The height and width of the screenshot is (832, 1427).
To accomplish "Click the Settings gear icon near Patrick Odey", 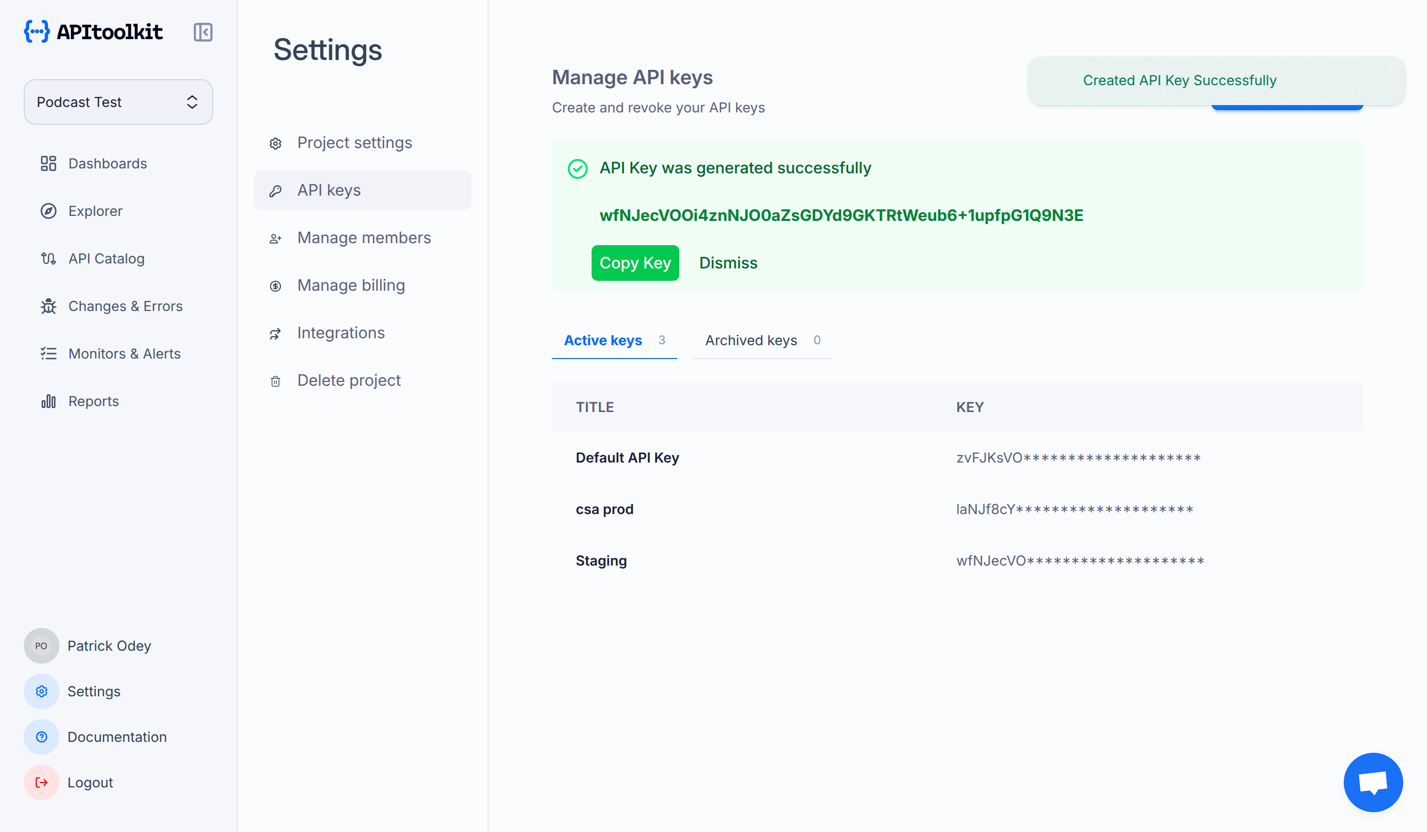I will tap(41, 691).
